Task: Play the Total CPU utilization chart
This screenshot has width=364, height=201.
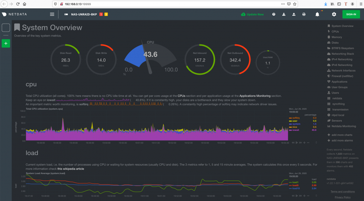Action: pyautogui.click(x=297, y=142)
